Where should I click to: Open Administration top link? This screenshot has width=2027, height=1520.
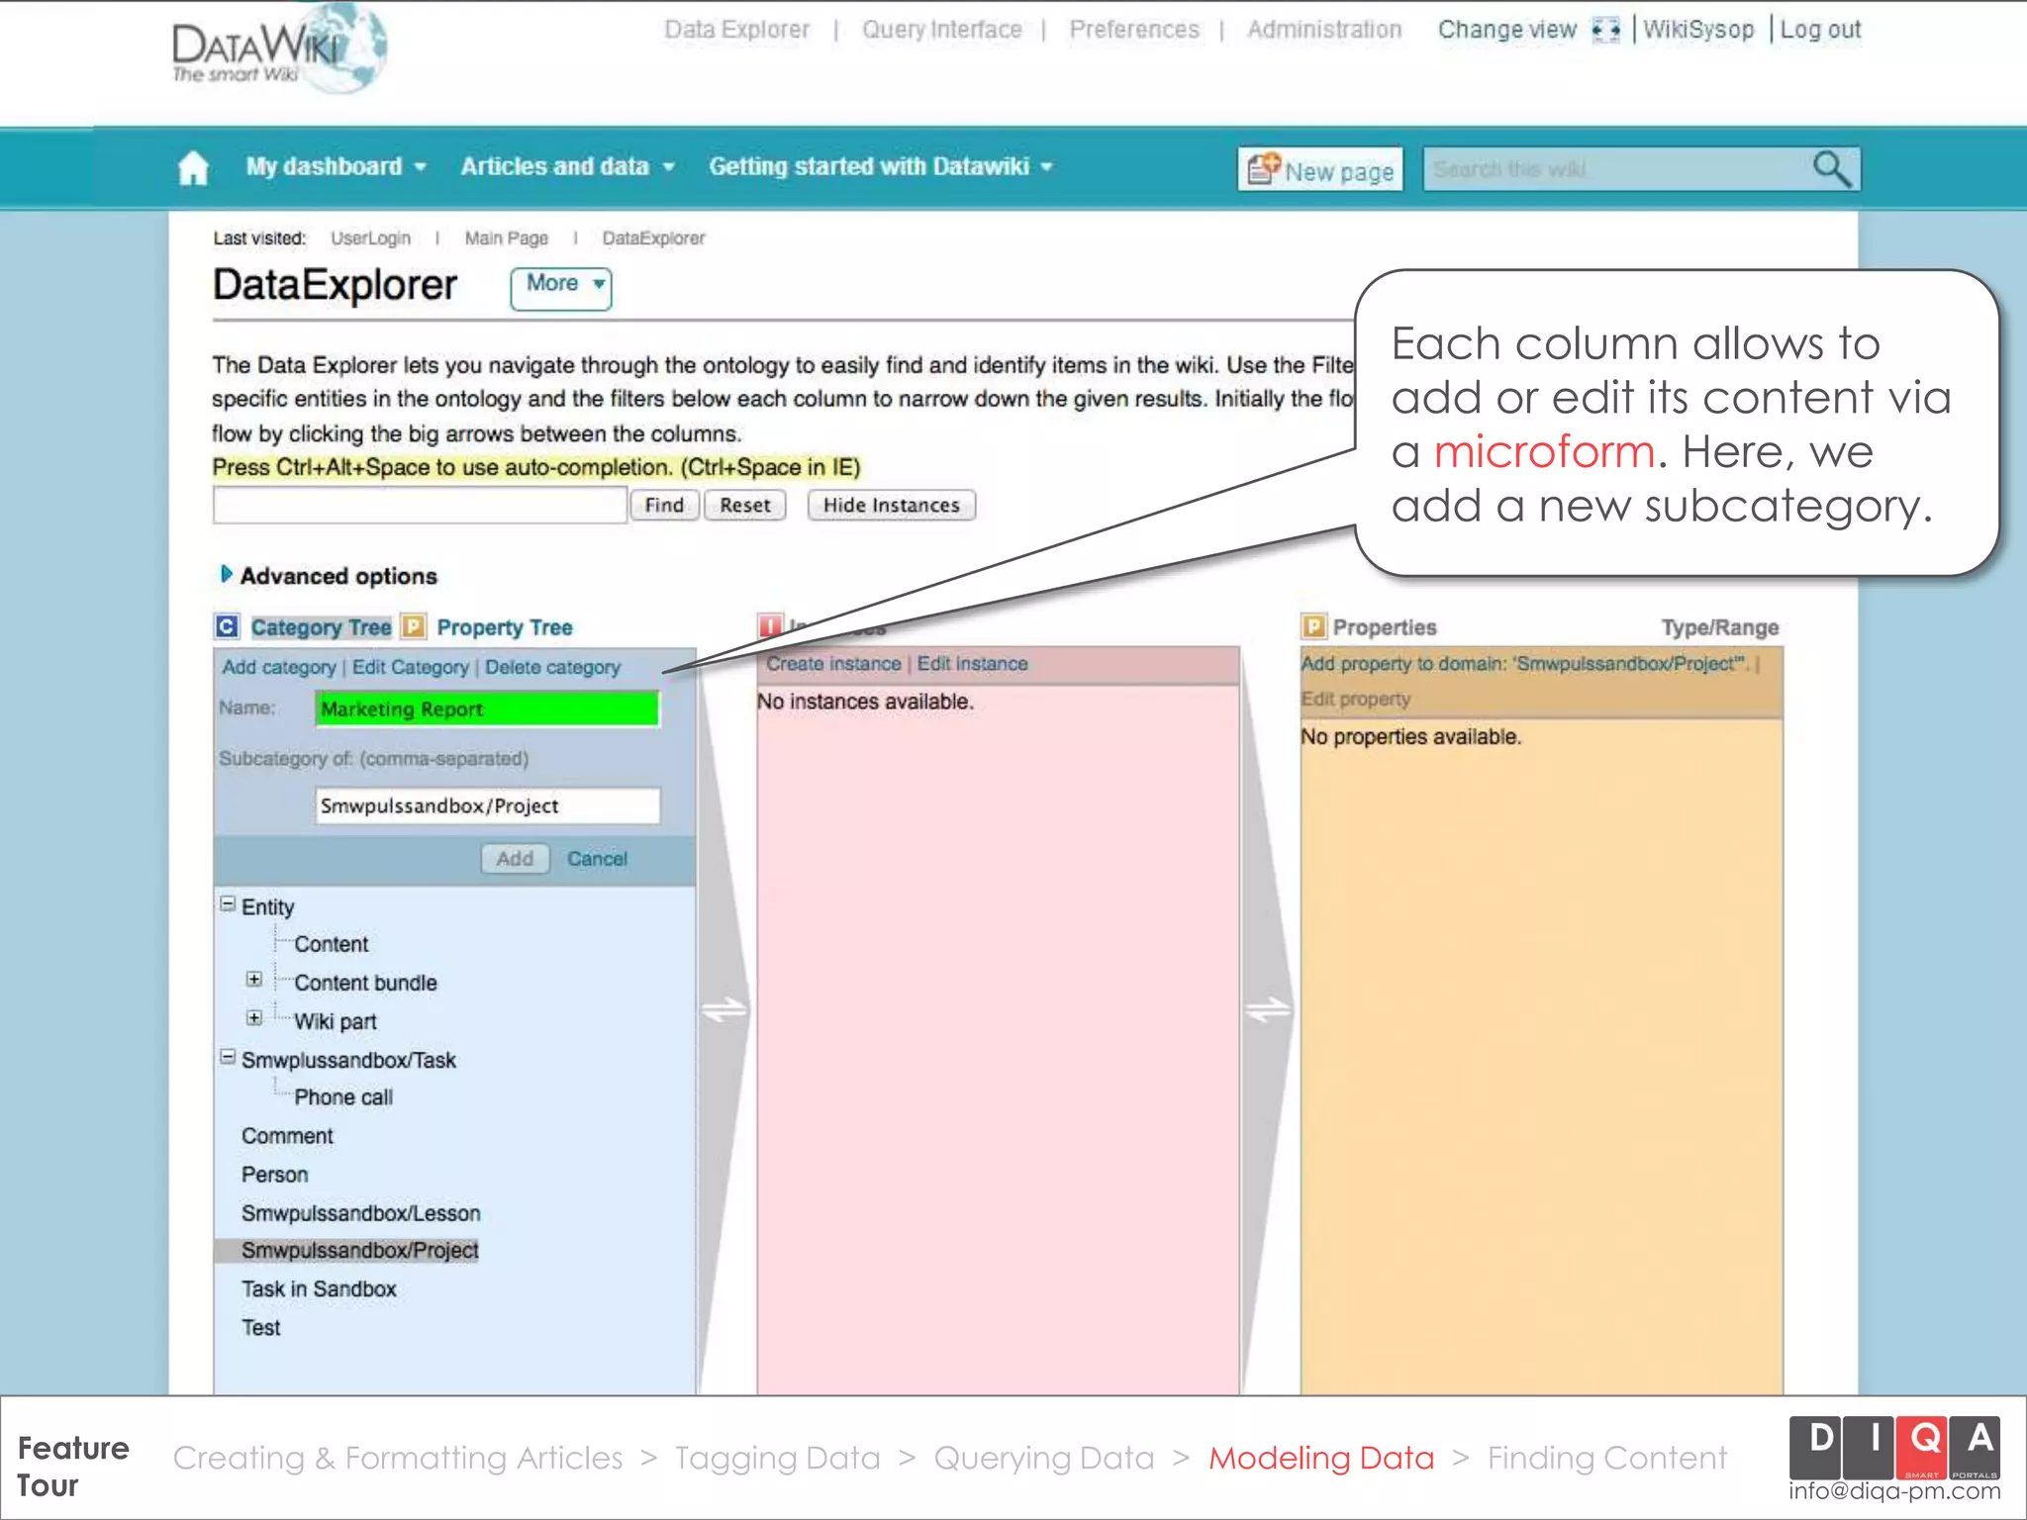coord(1324,30)
